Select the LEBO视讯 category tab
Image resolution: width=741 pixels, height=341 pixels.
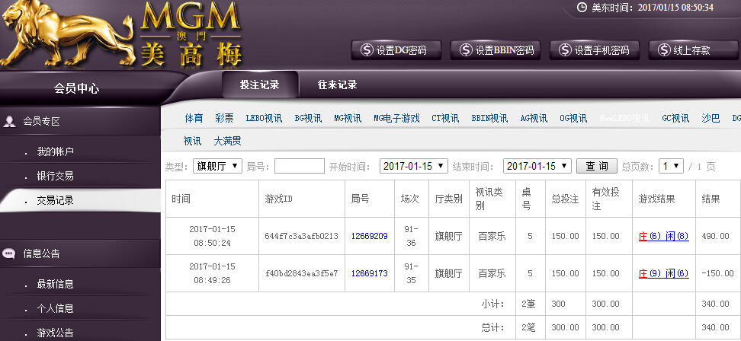264,119
